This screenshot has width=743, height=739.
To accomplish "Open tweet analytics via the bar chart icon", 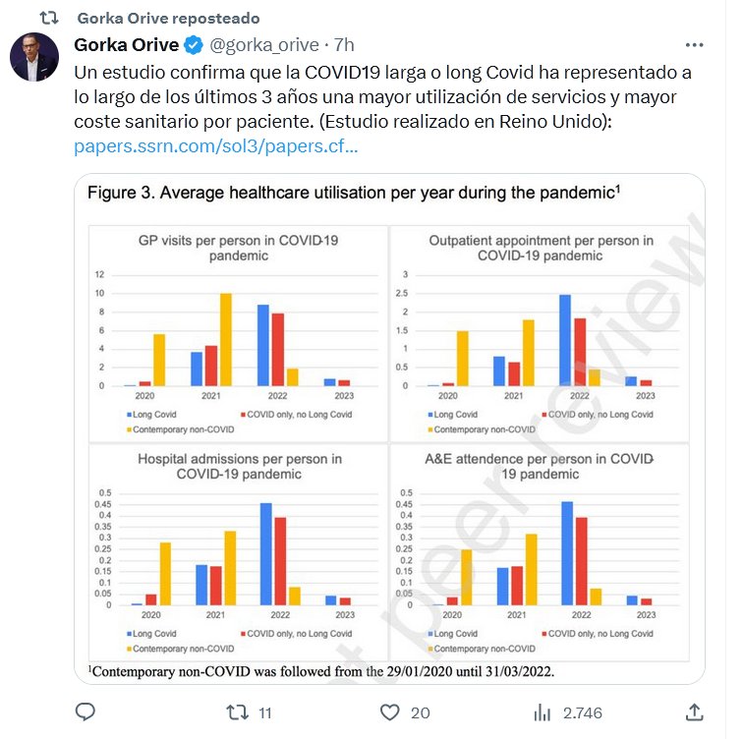I will [542, 712].
